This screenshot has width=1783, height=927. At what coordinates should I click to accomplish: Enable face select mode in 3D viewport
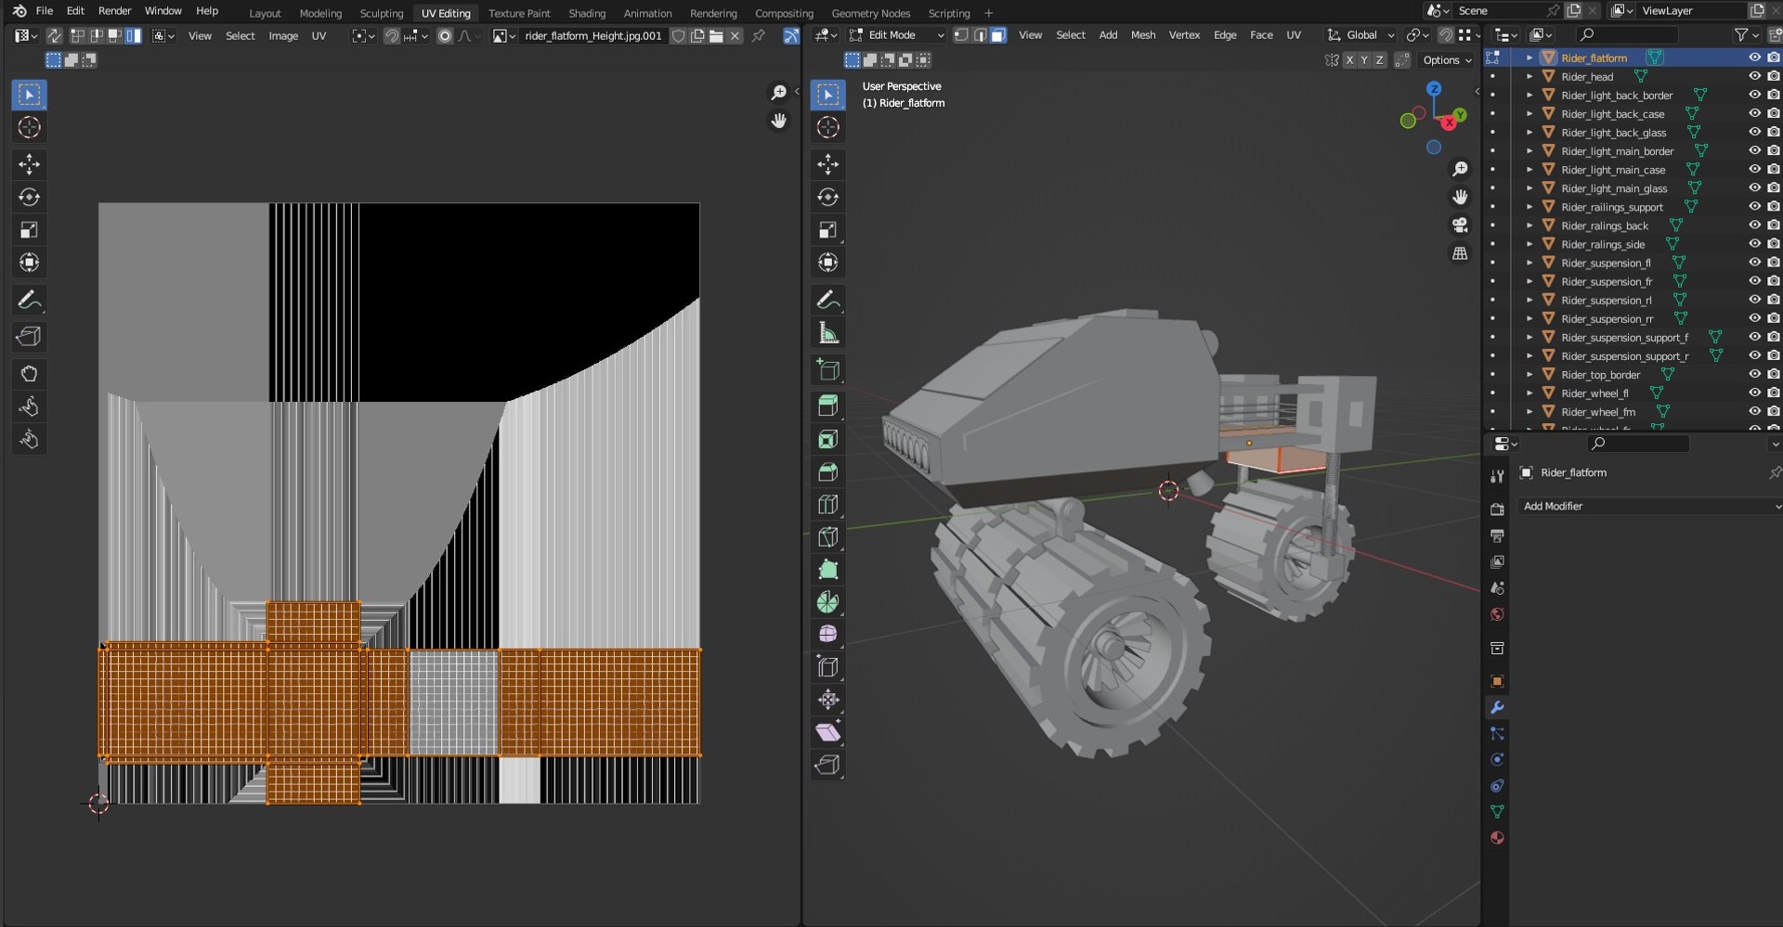[x=998, y=35]
